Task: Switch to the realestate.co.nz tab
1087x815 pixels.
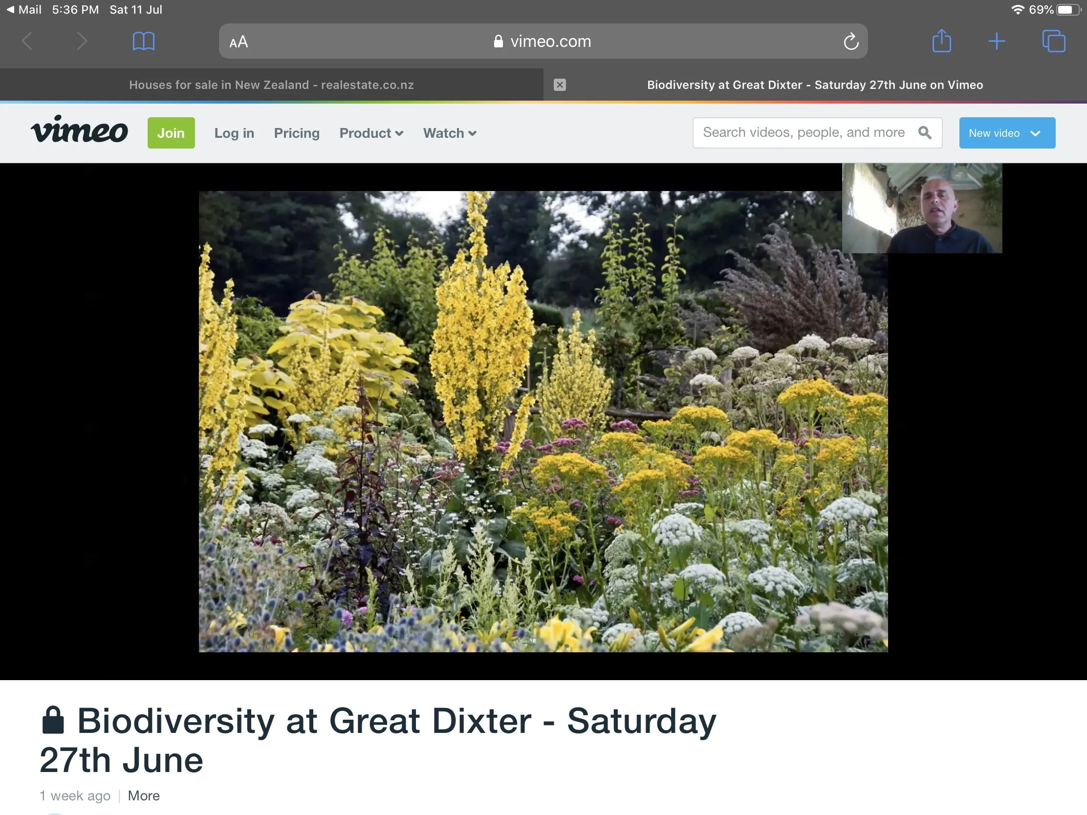Action: point(271,85)
